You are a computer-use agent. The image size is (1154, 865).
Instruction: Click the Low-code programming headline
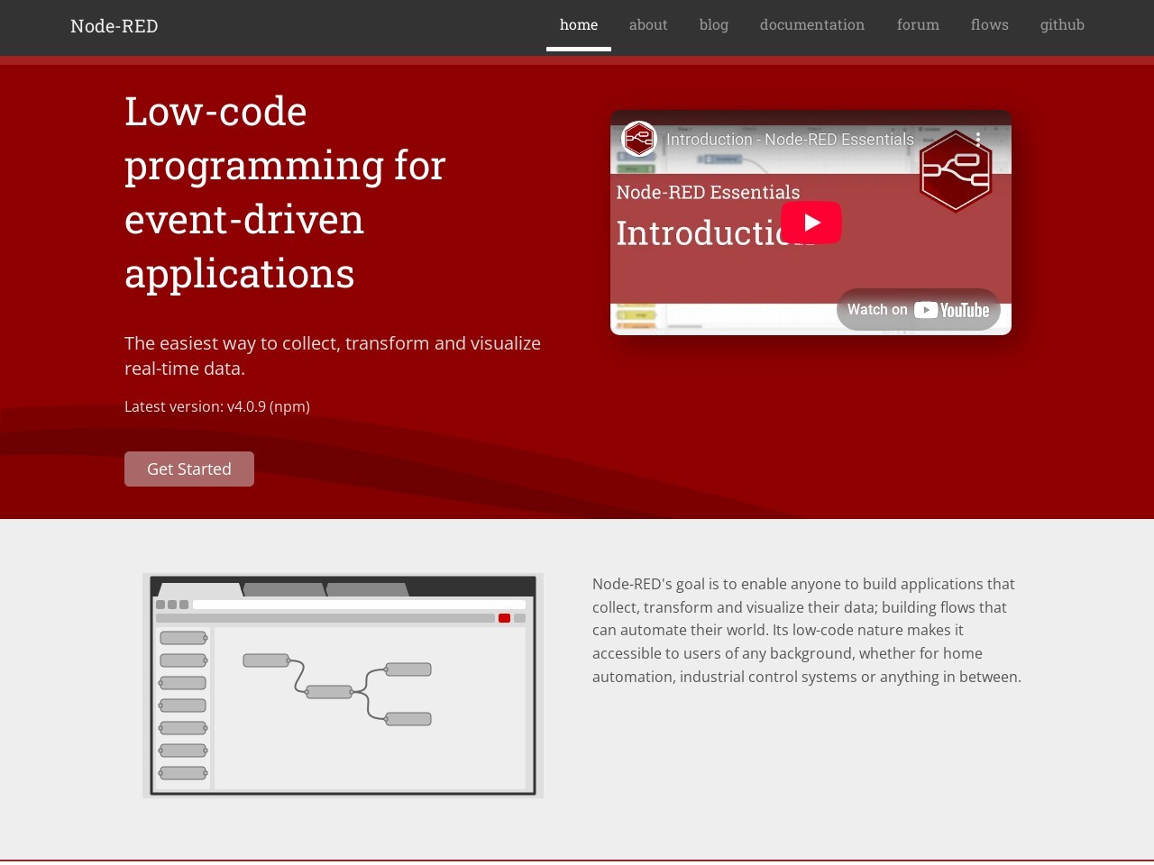click(x=285, y=193)
